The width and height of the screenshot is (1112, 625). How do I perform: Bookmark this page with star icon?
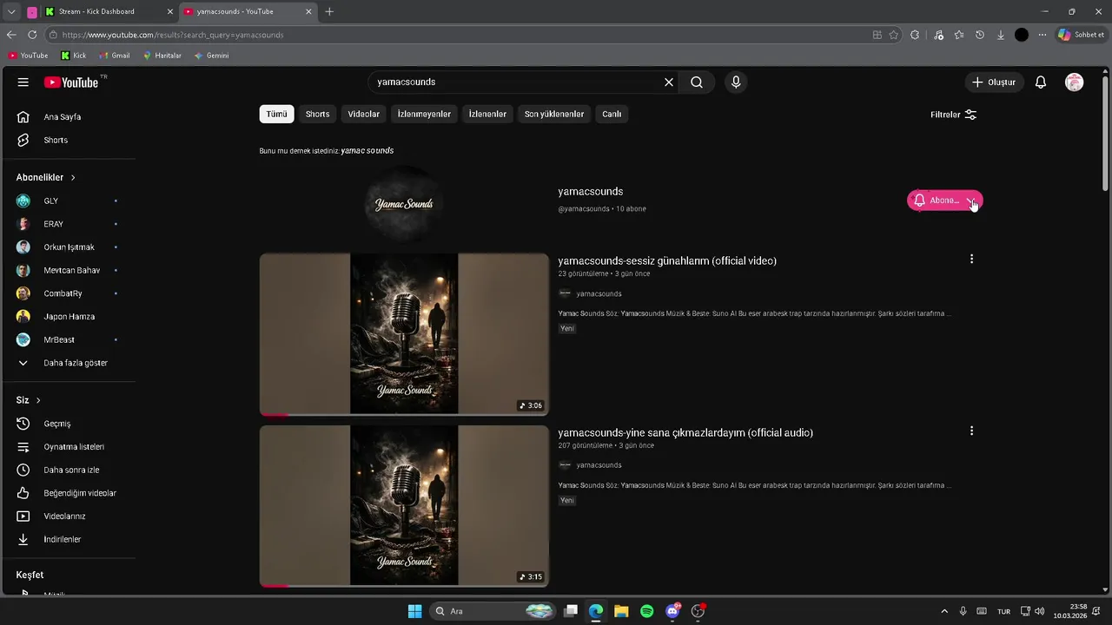[x=893, y=35]
